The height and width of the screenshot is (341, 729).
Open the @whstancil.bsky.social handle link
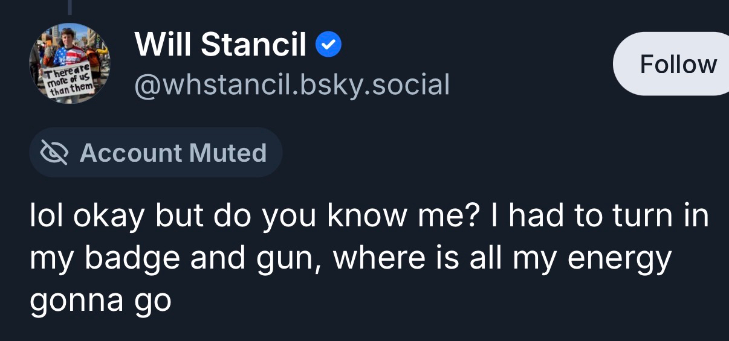click(x=291, y=85)
